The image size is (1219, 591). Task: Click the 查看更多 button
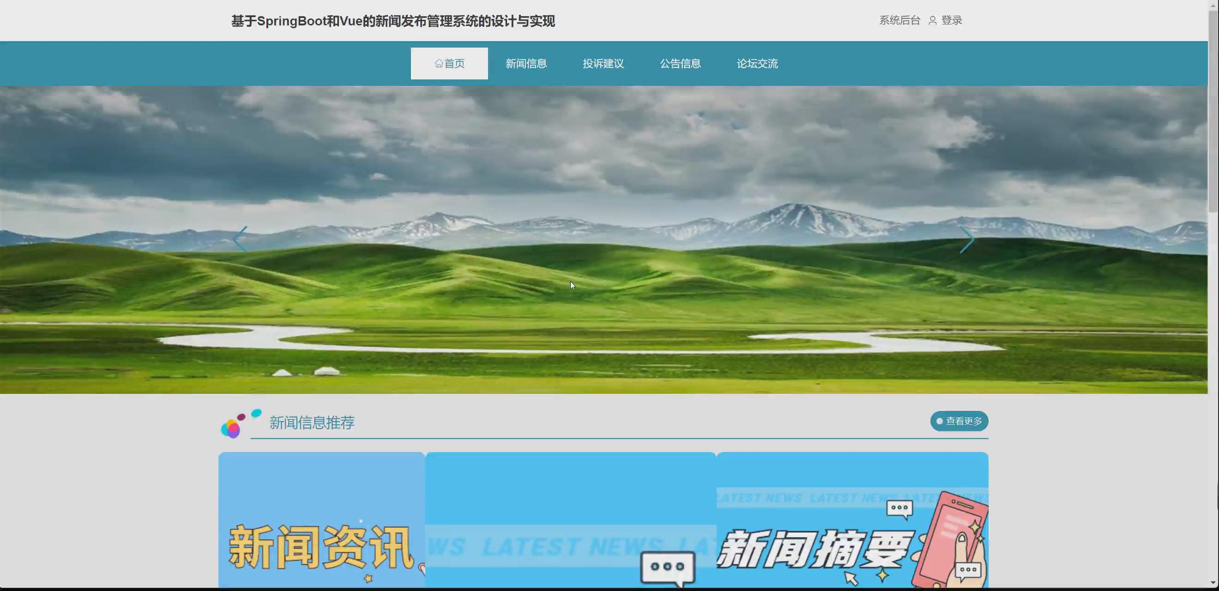(959, 421)
